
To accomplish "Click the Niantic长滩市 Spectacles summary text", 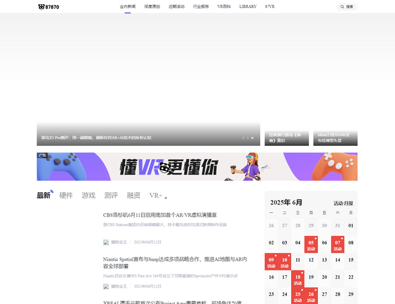I will tap(170, 276).
